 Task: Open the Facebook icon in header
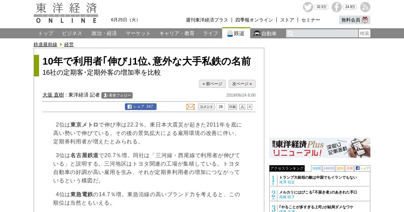(337, 7)
